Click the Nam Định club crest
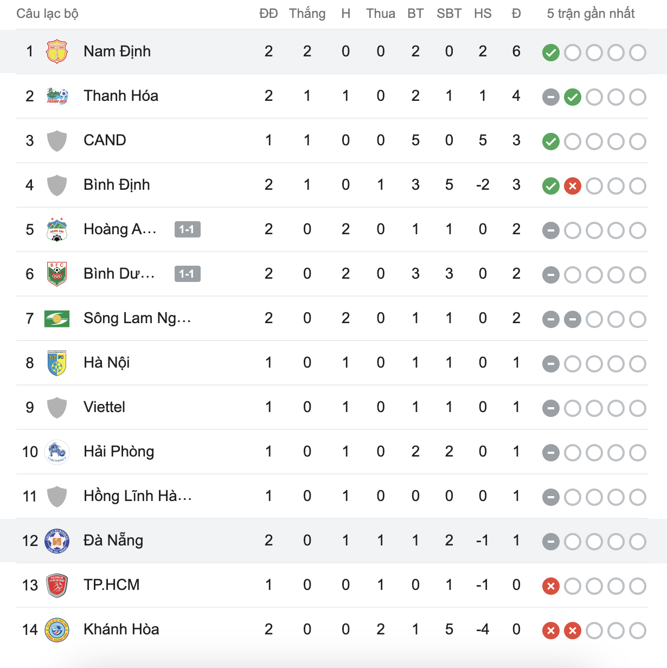 click(56, 52)
